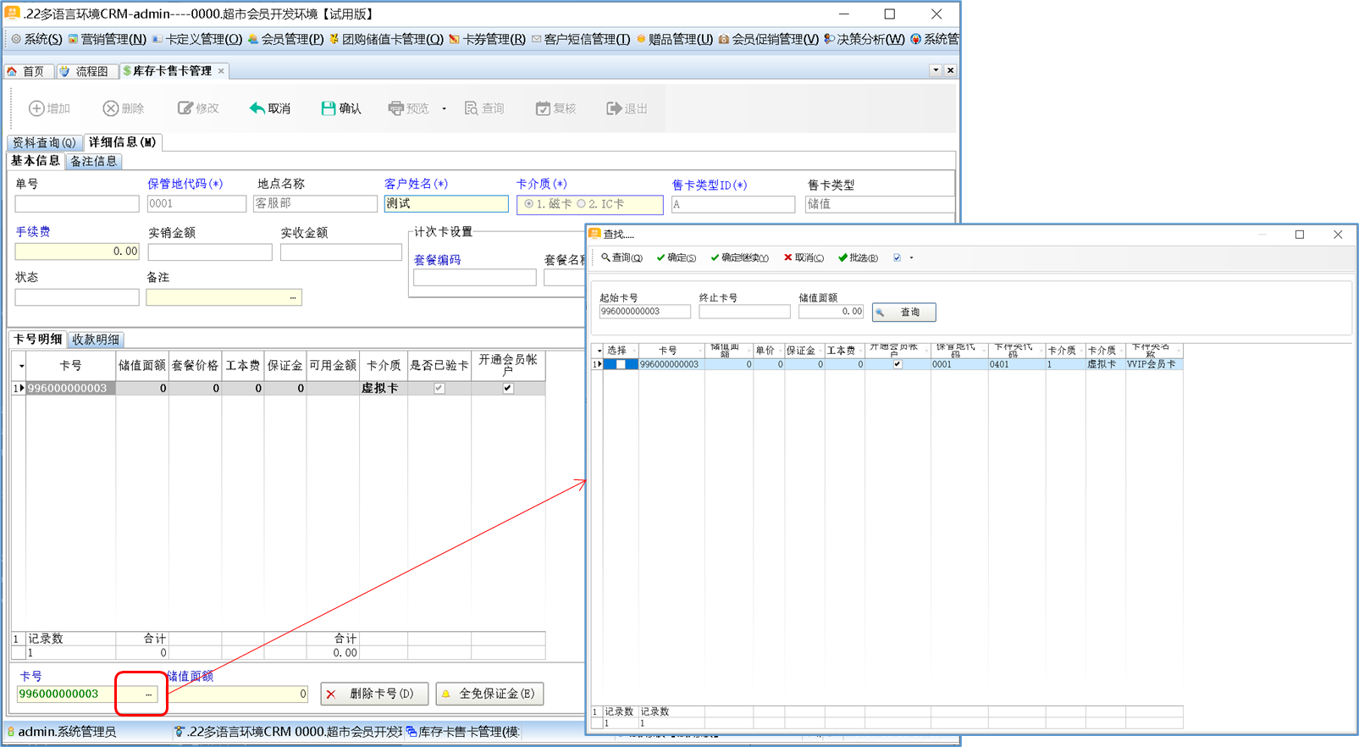Switch to the 收款明细 tab

tap(96, 340)
